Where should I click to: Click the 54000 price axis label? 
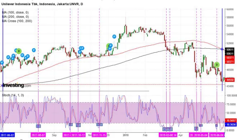230,34
